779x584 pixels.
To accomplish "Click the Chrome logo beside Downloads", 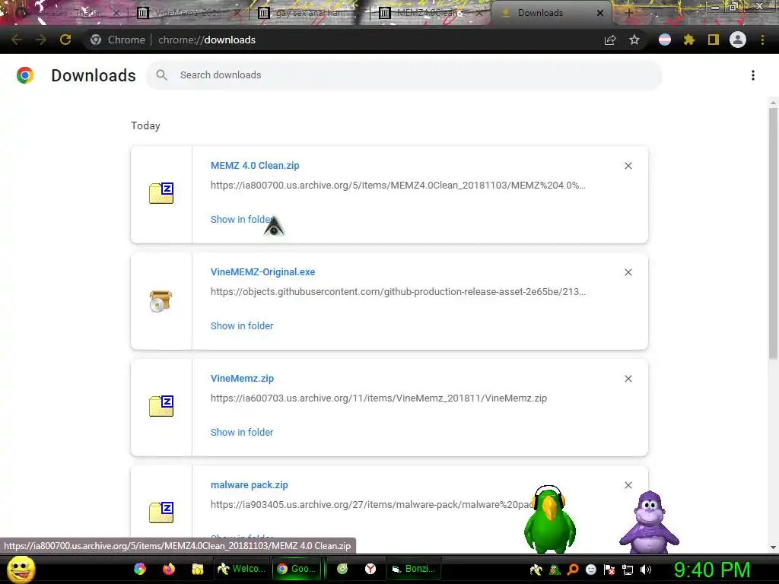I will coord(25,75).
